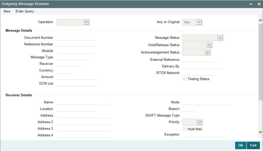
Task: Open the Message Status dropdown
Action: pos(203,38)
